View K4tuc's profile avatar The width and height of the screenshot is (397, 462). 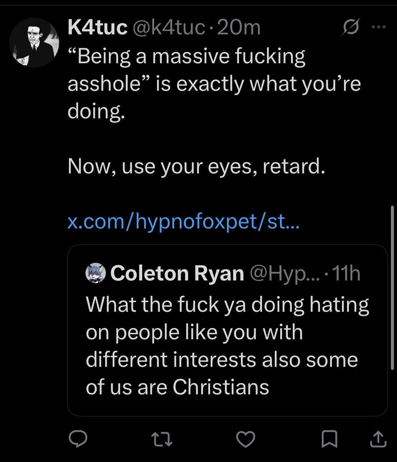33,43
